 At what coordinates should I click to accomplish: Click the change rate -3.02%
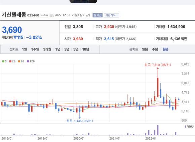[x=34, y=37]
